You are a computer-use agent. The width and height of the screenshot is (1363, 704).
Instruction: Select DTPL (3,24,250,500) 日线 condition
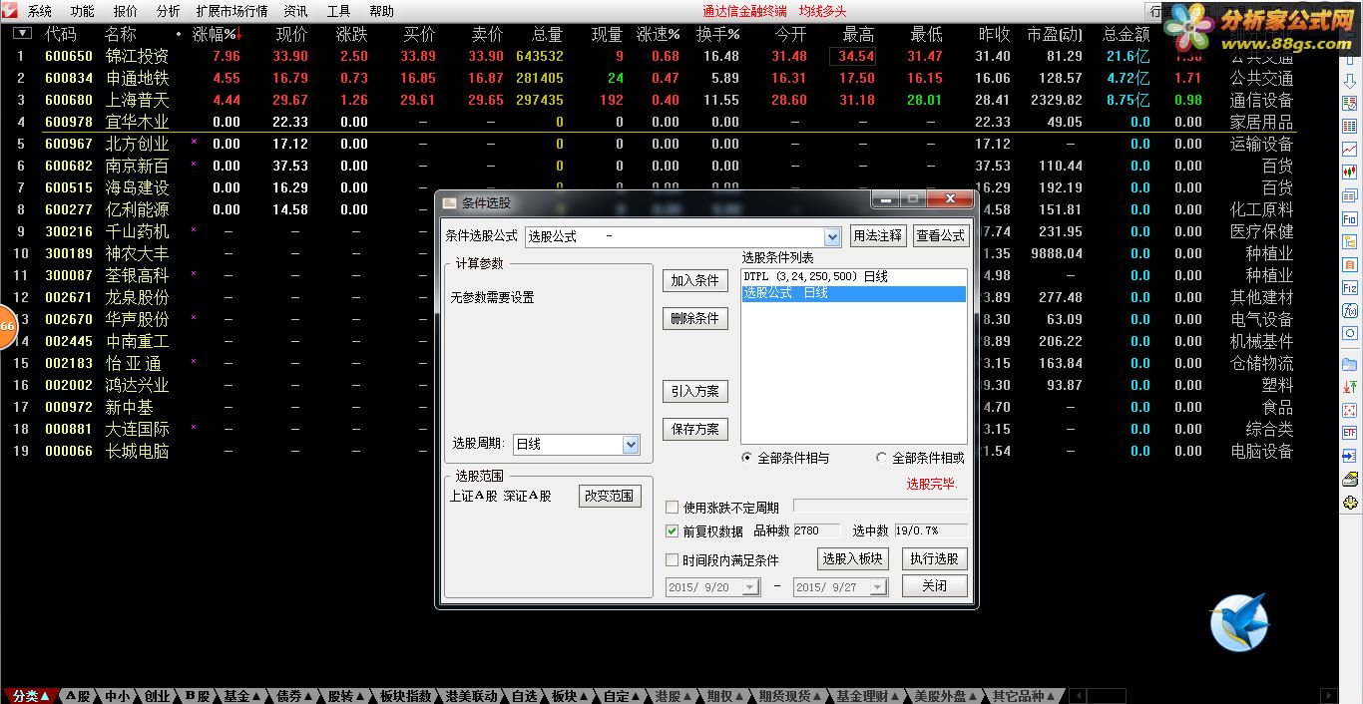pos(853,277)
